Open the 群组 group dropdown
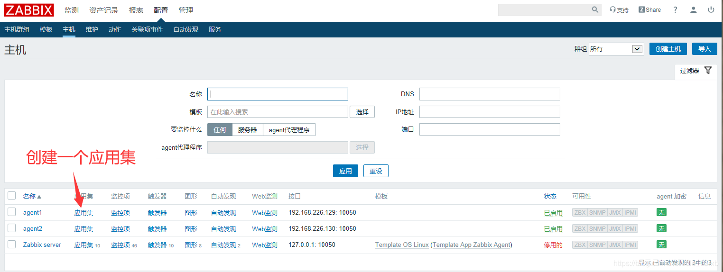723x272 pixels. [x=616, y=49]
